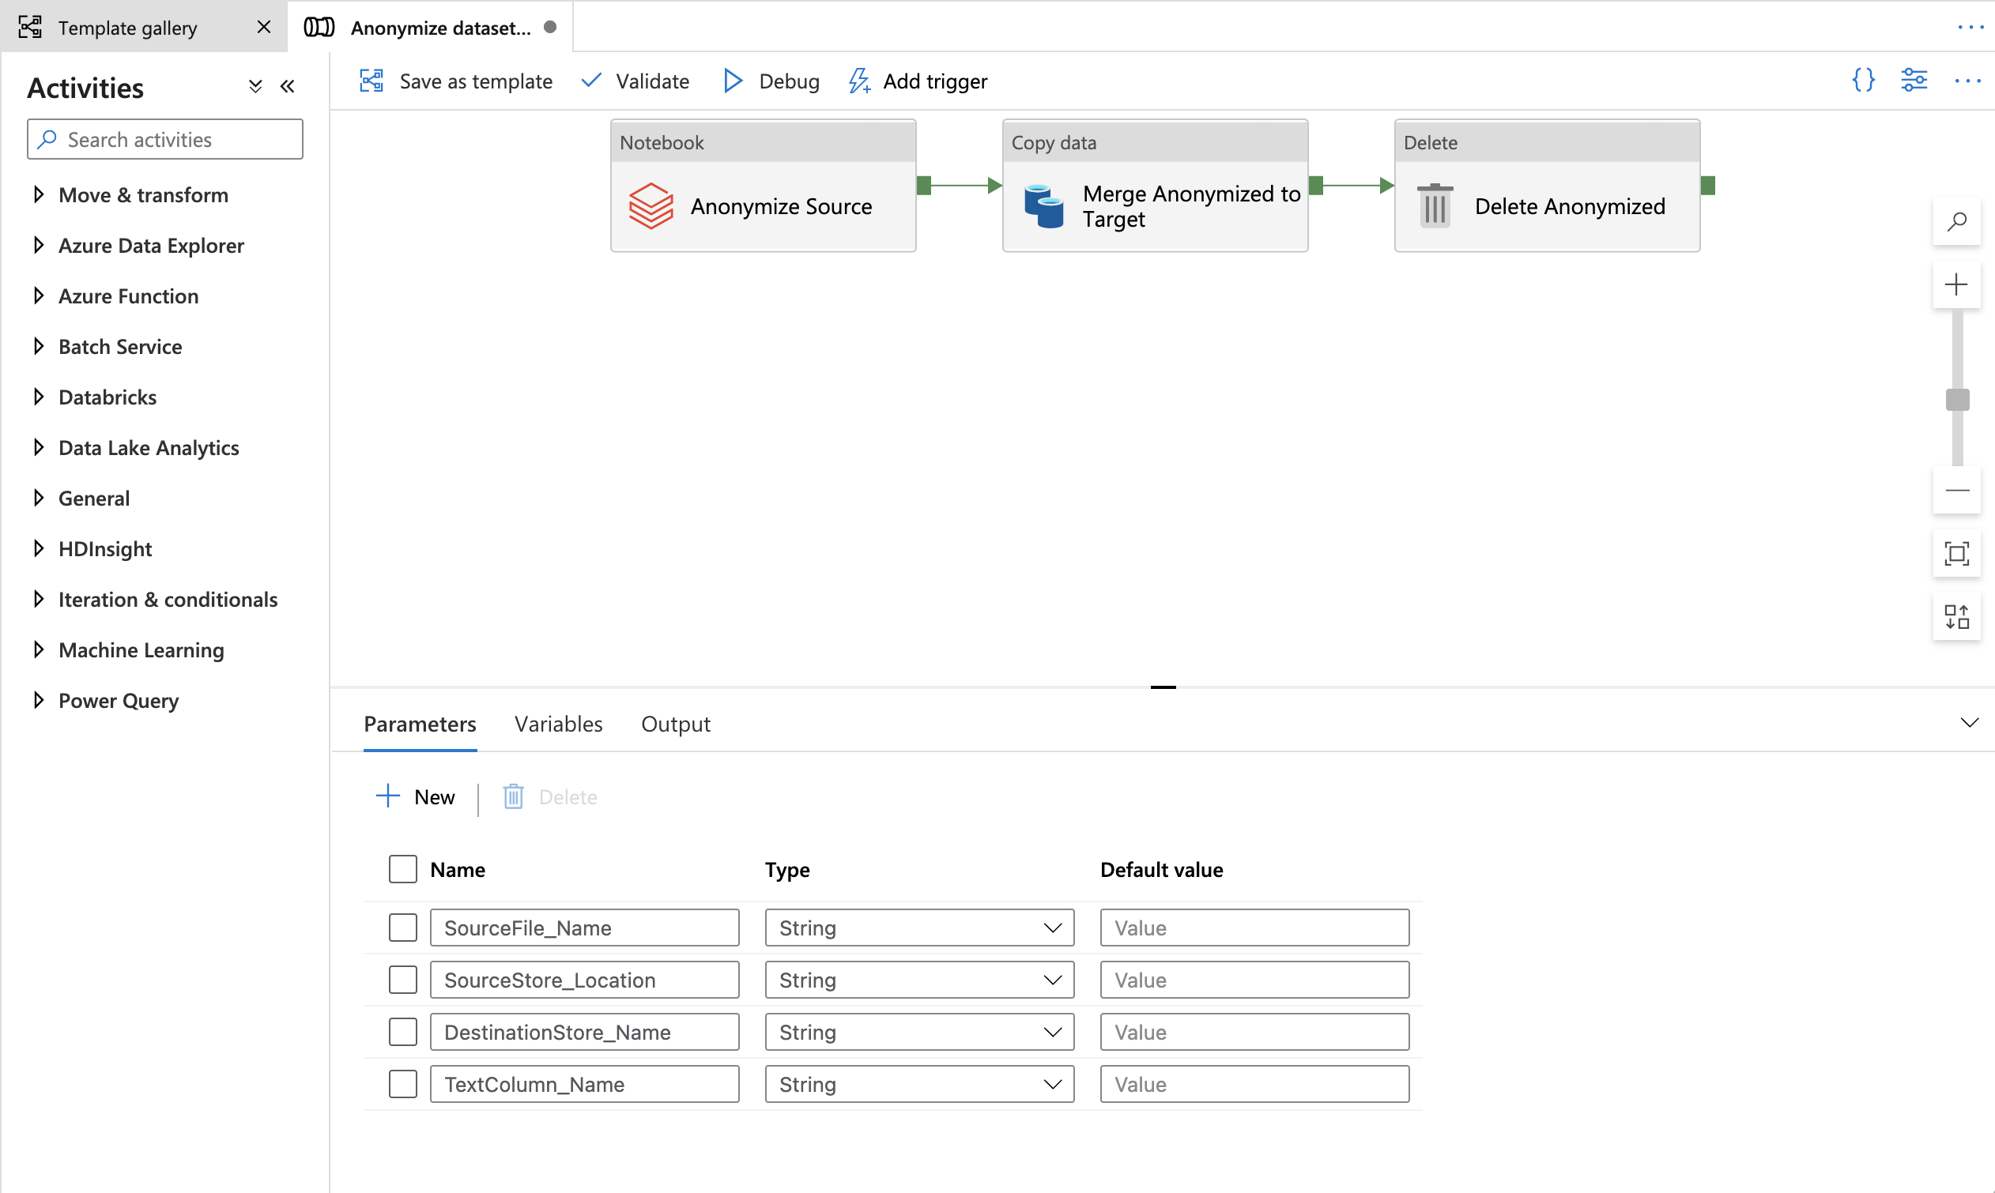Screen dimensions: 1995x1193
Task: Click the Search activities input field
Action: coord(165,139)
